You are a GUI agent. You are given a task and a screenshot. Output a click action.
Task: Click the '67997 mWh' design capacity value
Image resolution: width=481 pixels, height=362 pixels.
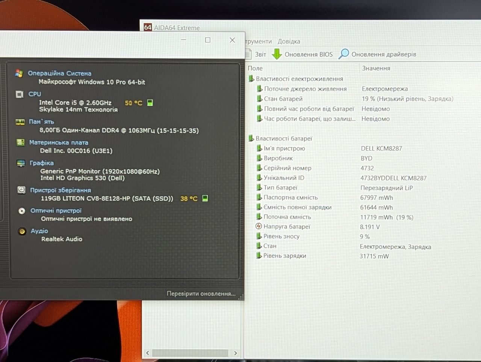(x=377, y=197)
